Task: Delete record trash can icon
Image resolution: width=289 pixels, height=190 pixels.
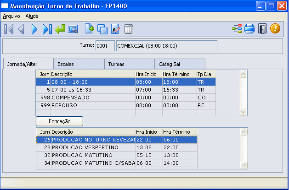Action: [128, 29]
